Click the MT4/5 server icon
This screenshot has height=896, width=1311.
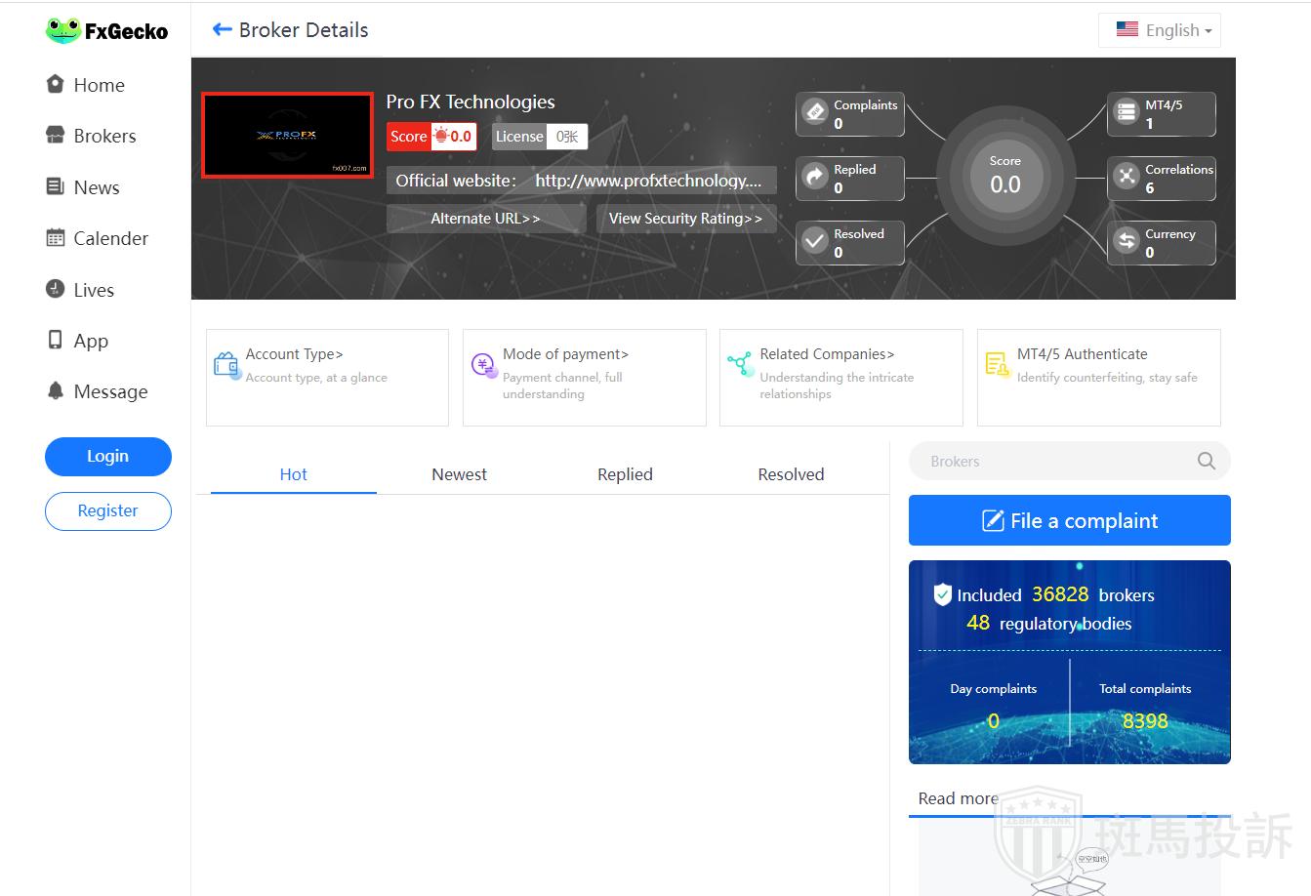click(x=1127, y=112)
